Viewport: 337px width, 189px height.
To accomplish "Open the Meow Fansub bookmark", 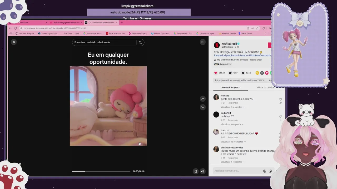I will tap(245, 33).
